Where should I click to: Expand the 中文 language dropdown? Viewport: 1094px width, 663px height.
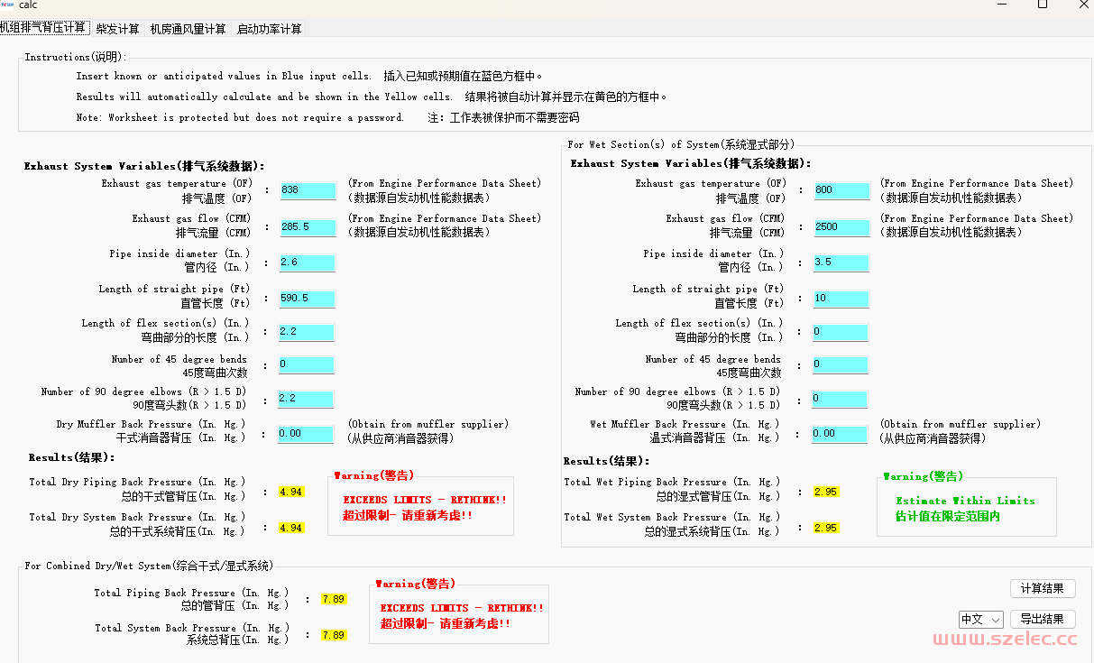[980, 620]
